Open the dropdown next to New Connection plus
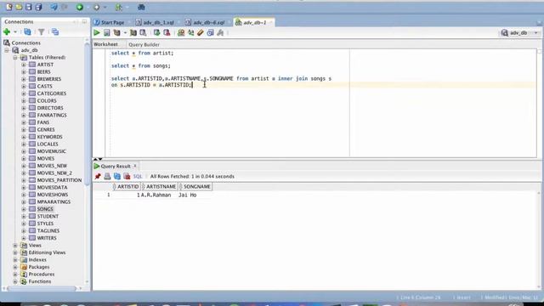This screenshot has width=544, height=306. pyautogui.click(x=15, y=32)
